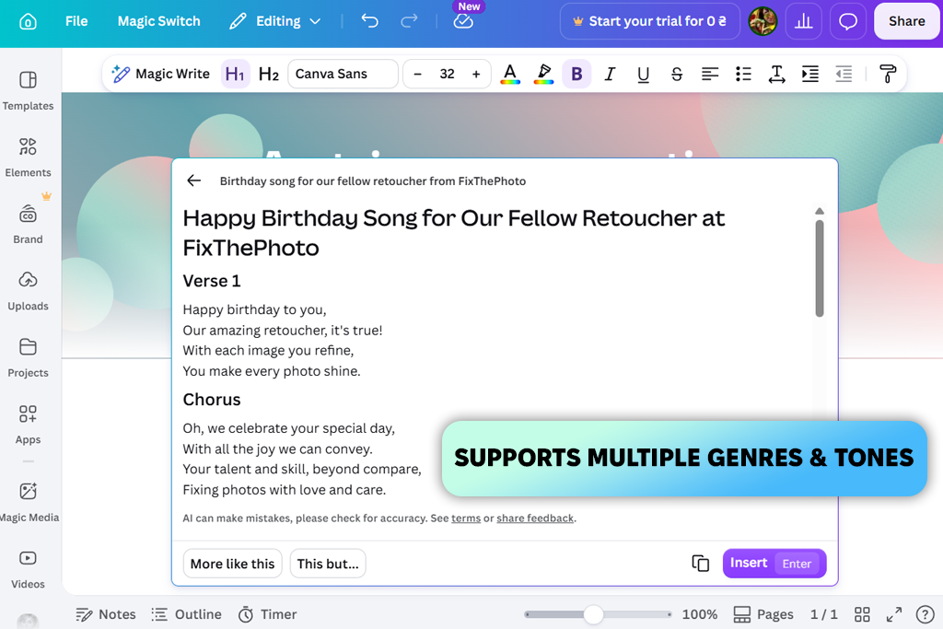Toggle italic formatting

click(x=610, y=74)
